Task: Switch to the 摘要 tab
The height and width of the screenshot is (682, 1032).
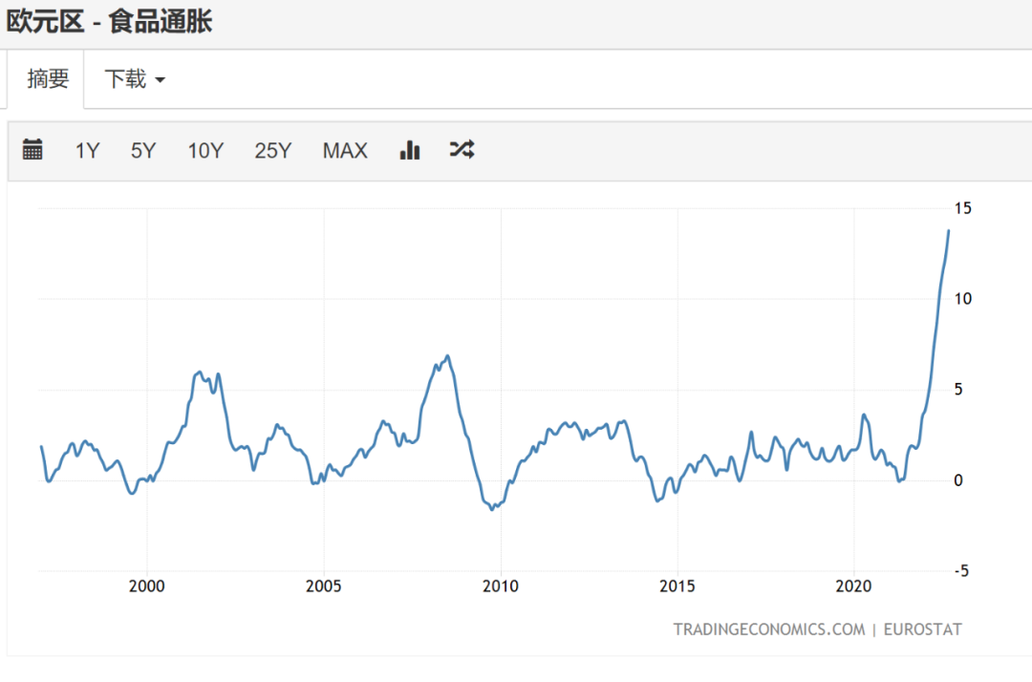Action: [x=48, y=79]
